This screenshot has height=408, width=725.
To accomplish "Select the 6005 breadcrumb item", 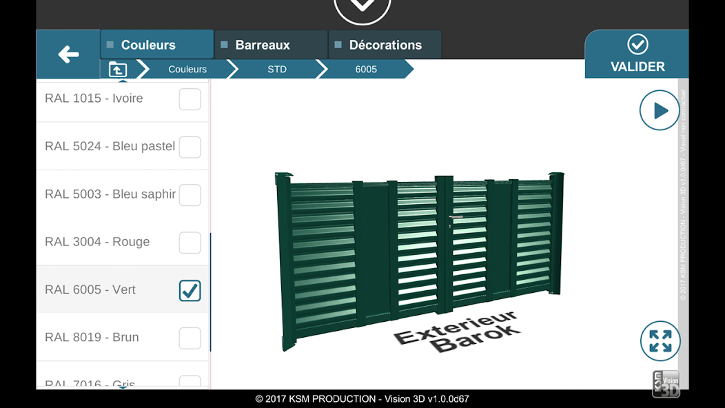I will pyautogui.click(x=366, y=70).
